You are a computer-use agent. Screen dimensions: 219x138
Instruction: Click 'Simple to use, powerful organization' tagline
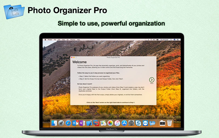(111, 24)
